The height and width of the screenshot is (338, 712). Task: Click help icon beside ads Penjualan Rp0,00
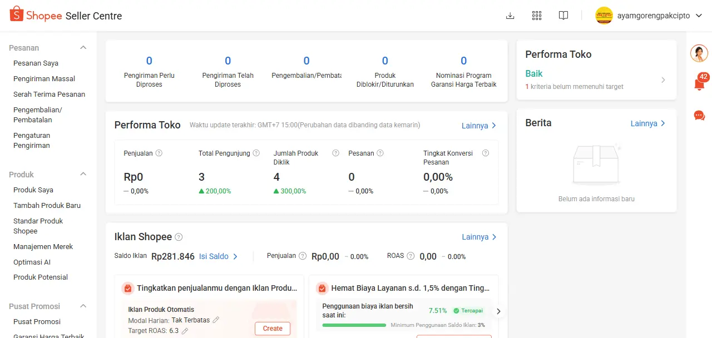pos(303,256)
